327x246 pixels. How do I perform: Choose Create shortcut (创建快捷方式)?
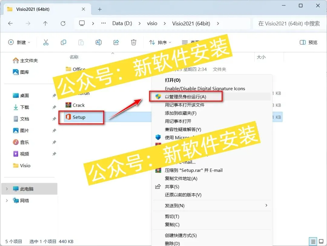pos(180,235)
